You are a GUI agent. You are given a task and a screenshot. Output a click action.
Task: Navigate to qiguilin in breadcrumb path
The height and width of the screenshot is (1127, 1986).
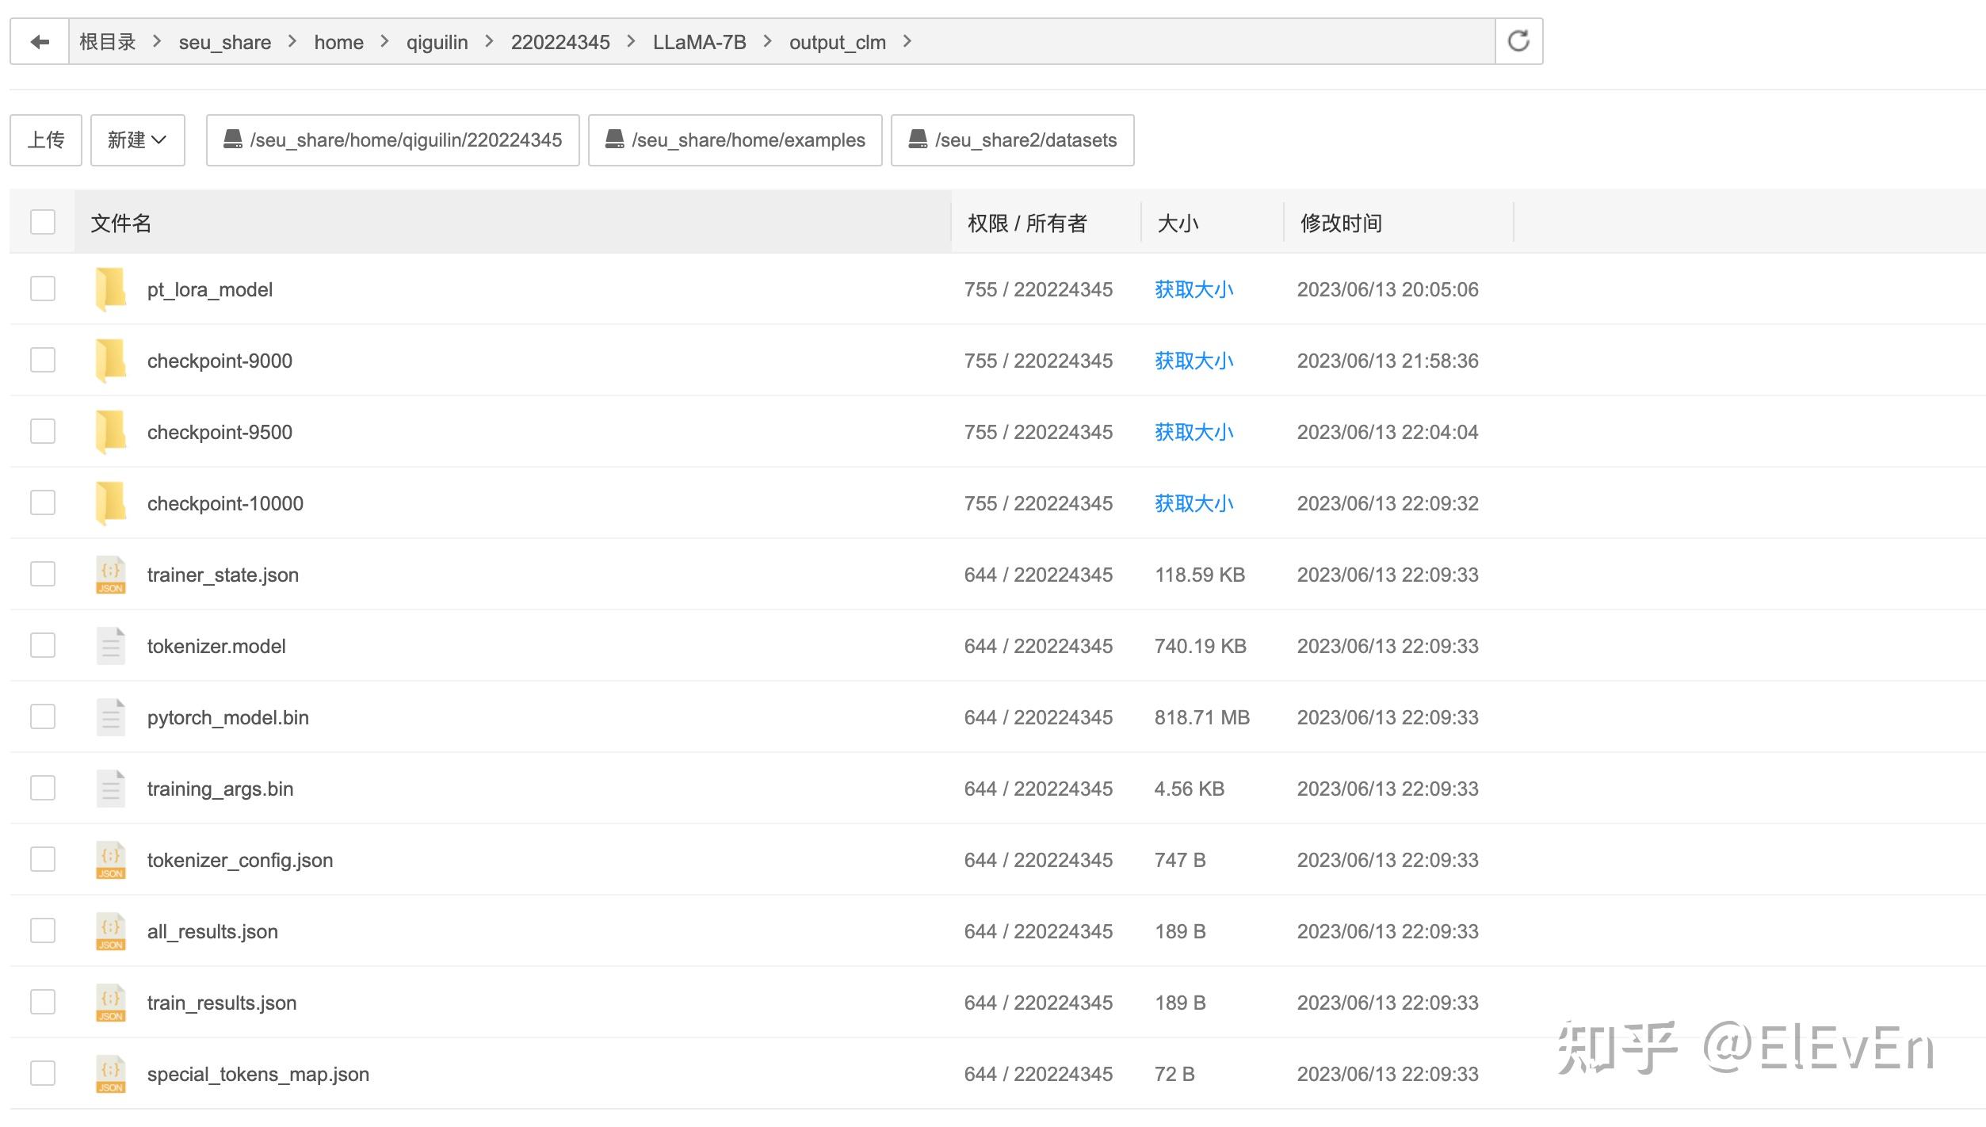437,42
